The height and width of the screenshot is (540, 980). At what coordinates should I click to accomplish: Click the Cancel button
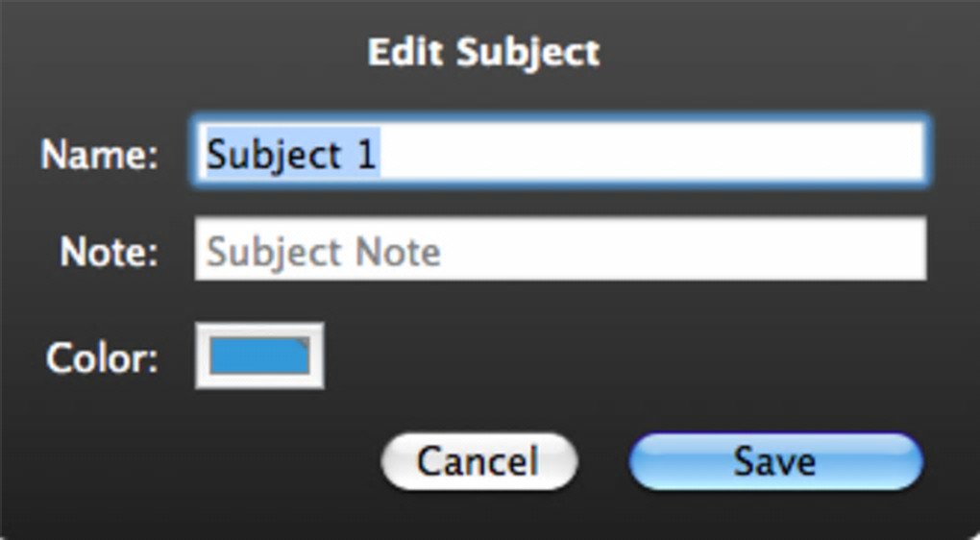coord(478,461)
